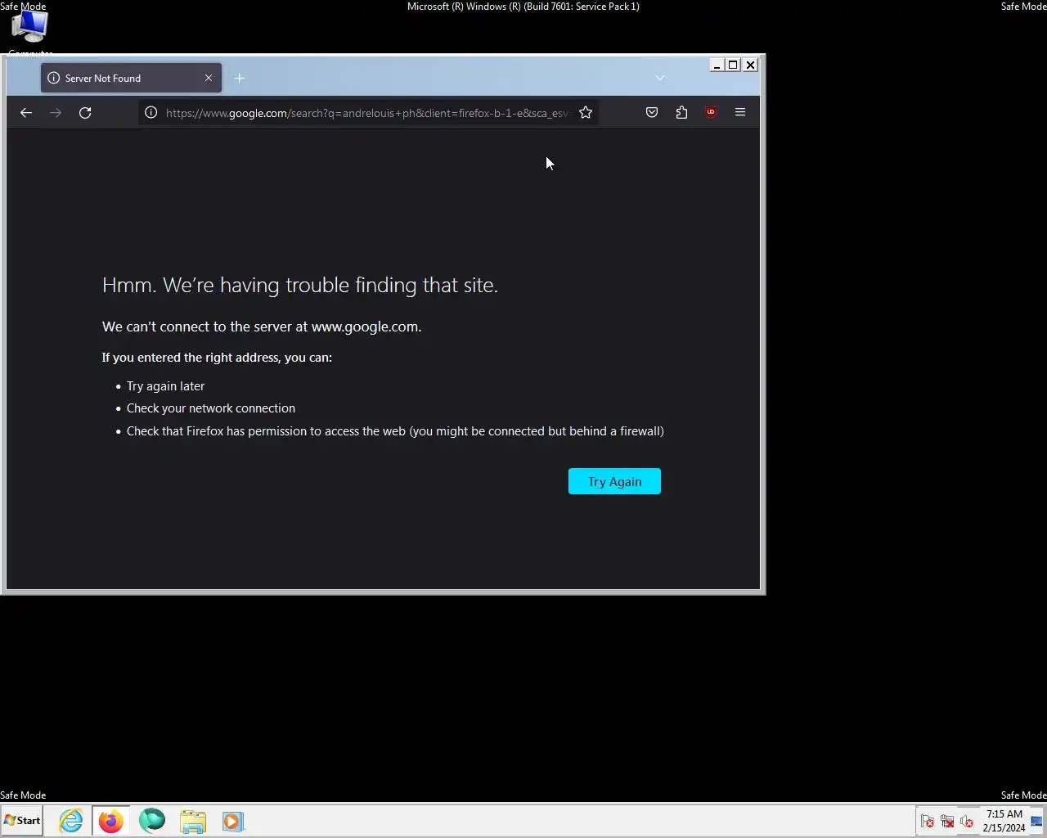
Task: Reload the page with the refresh icon
Action: pyautogui.click(x=85, y=113)
